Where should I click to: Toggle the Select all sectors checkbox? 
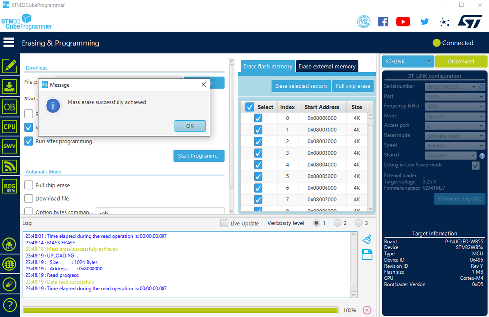[250, 107]
